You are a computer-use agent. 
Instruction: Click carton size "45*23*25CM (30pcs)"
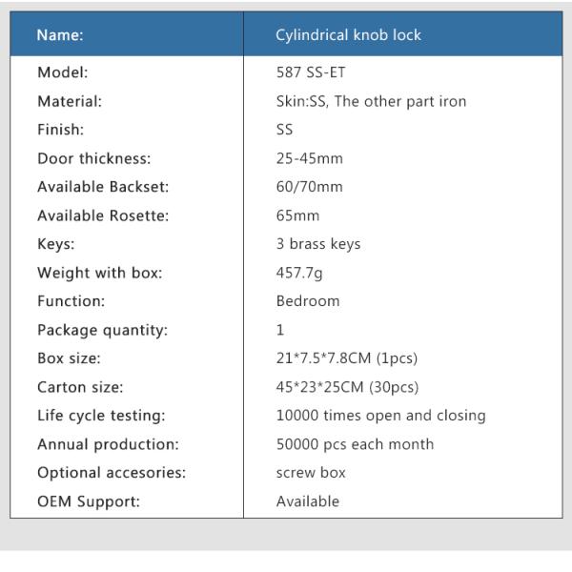coord(347,387)
